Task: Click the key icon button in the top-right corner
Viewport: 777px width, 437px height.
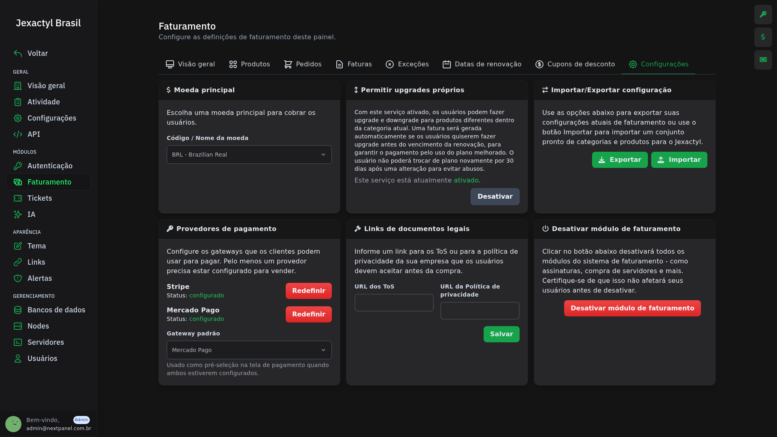Action: (763, 15)
